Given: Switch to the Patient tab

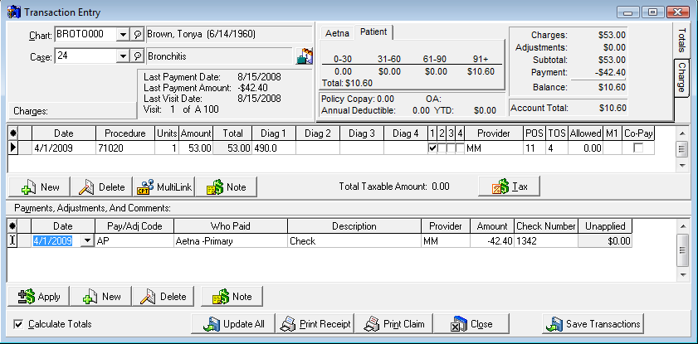Looking at the screenshot, I should (374, 32).
